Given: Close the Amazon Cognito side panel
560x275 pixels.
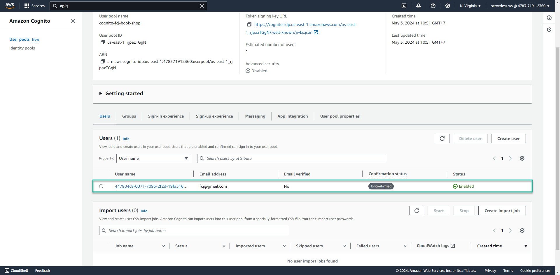Looking at the screenshot, I should pyautogui.click(x=73, y=21).
